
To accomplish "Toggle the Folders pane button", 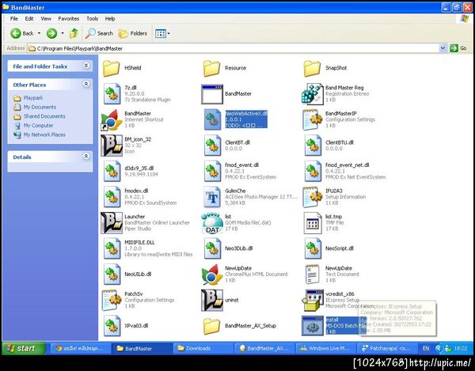I will (133, 33).
